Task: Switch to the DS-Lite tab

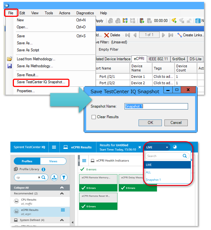Action: tap(196, 59)
